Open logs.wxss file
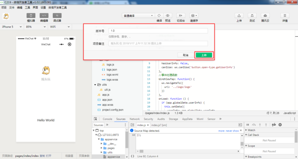 pyautogui.click(x=112, y=80)
